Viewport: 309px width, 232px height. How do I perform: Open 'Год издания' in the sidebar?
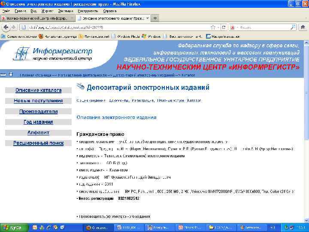click(39, 122)
